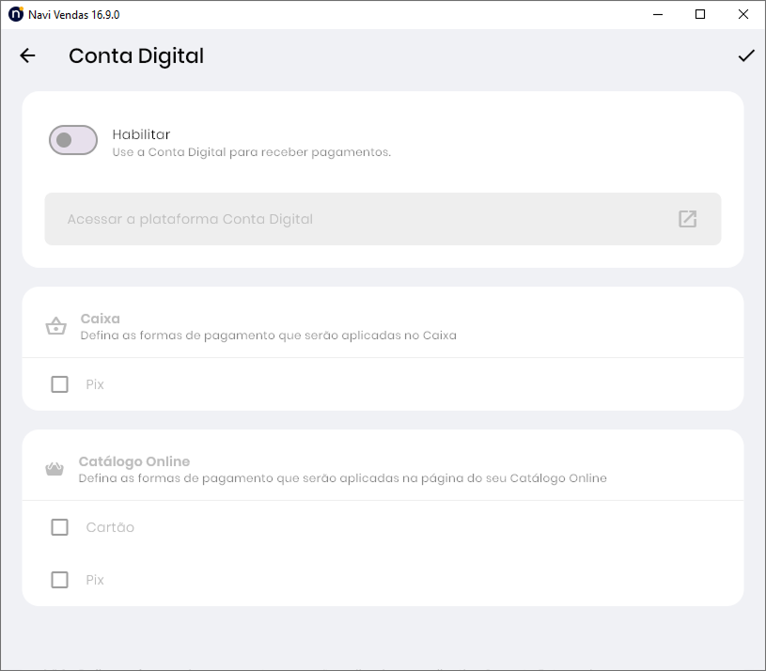Click the 'Navi Vendas 16.9.0' window title
766x671 pixels.
click(73, 15)
